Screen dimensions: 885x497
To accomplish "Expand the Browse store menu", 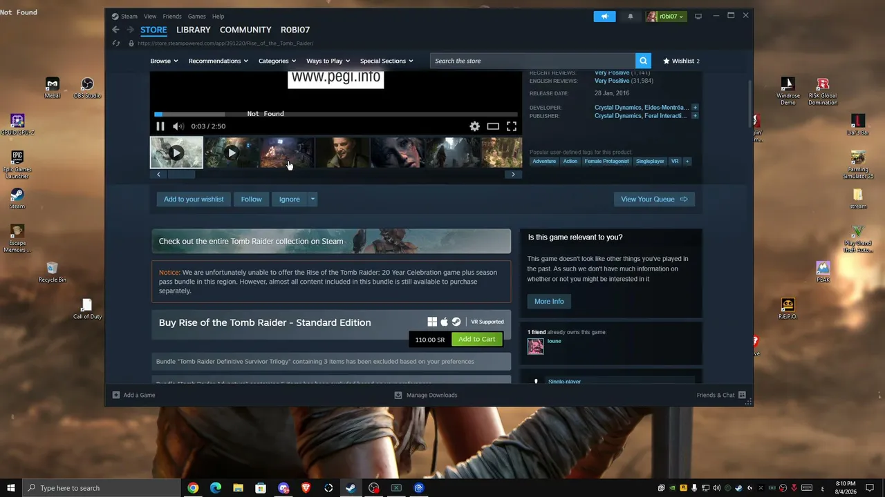I will click(x=164, y=61).
